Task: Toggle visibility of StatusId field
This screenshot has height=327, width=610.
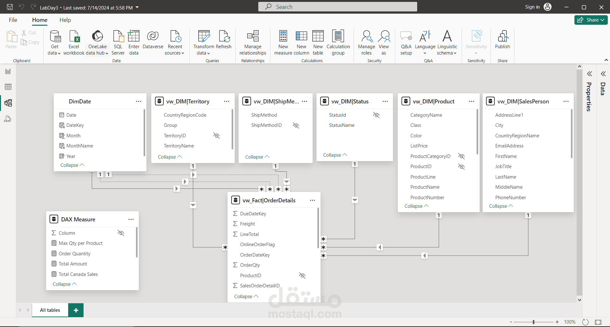Action: (376, 115)
